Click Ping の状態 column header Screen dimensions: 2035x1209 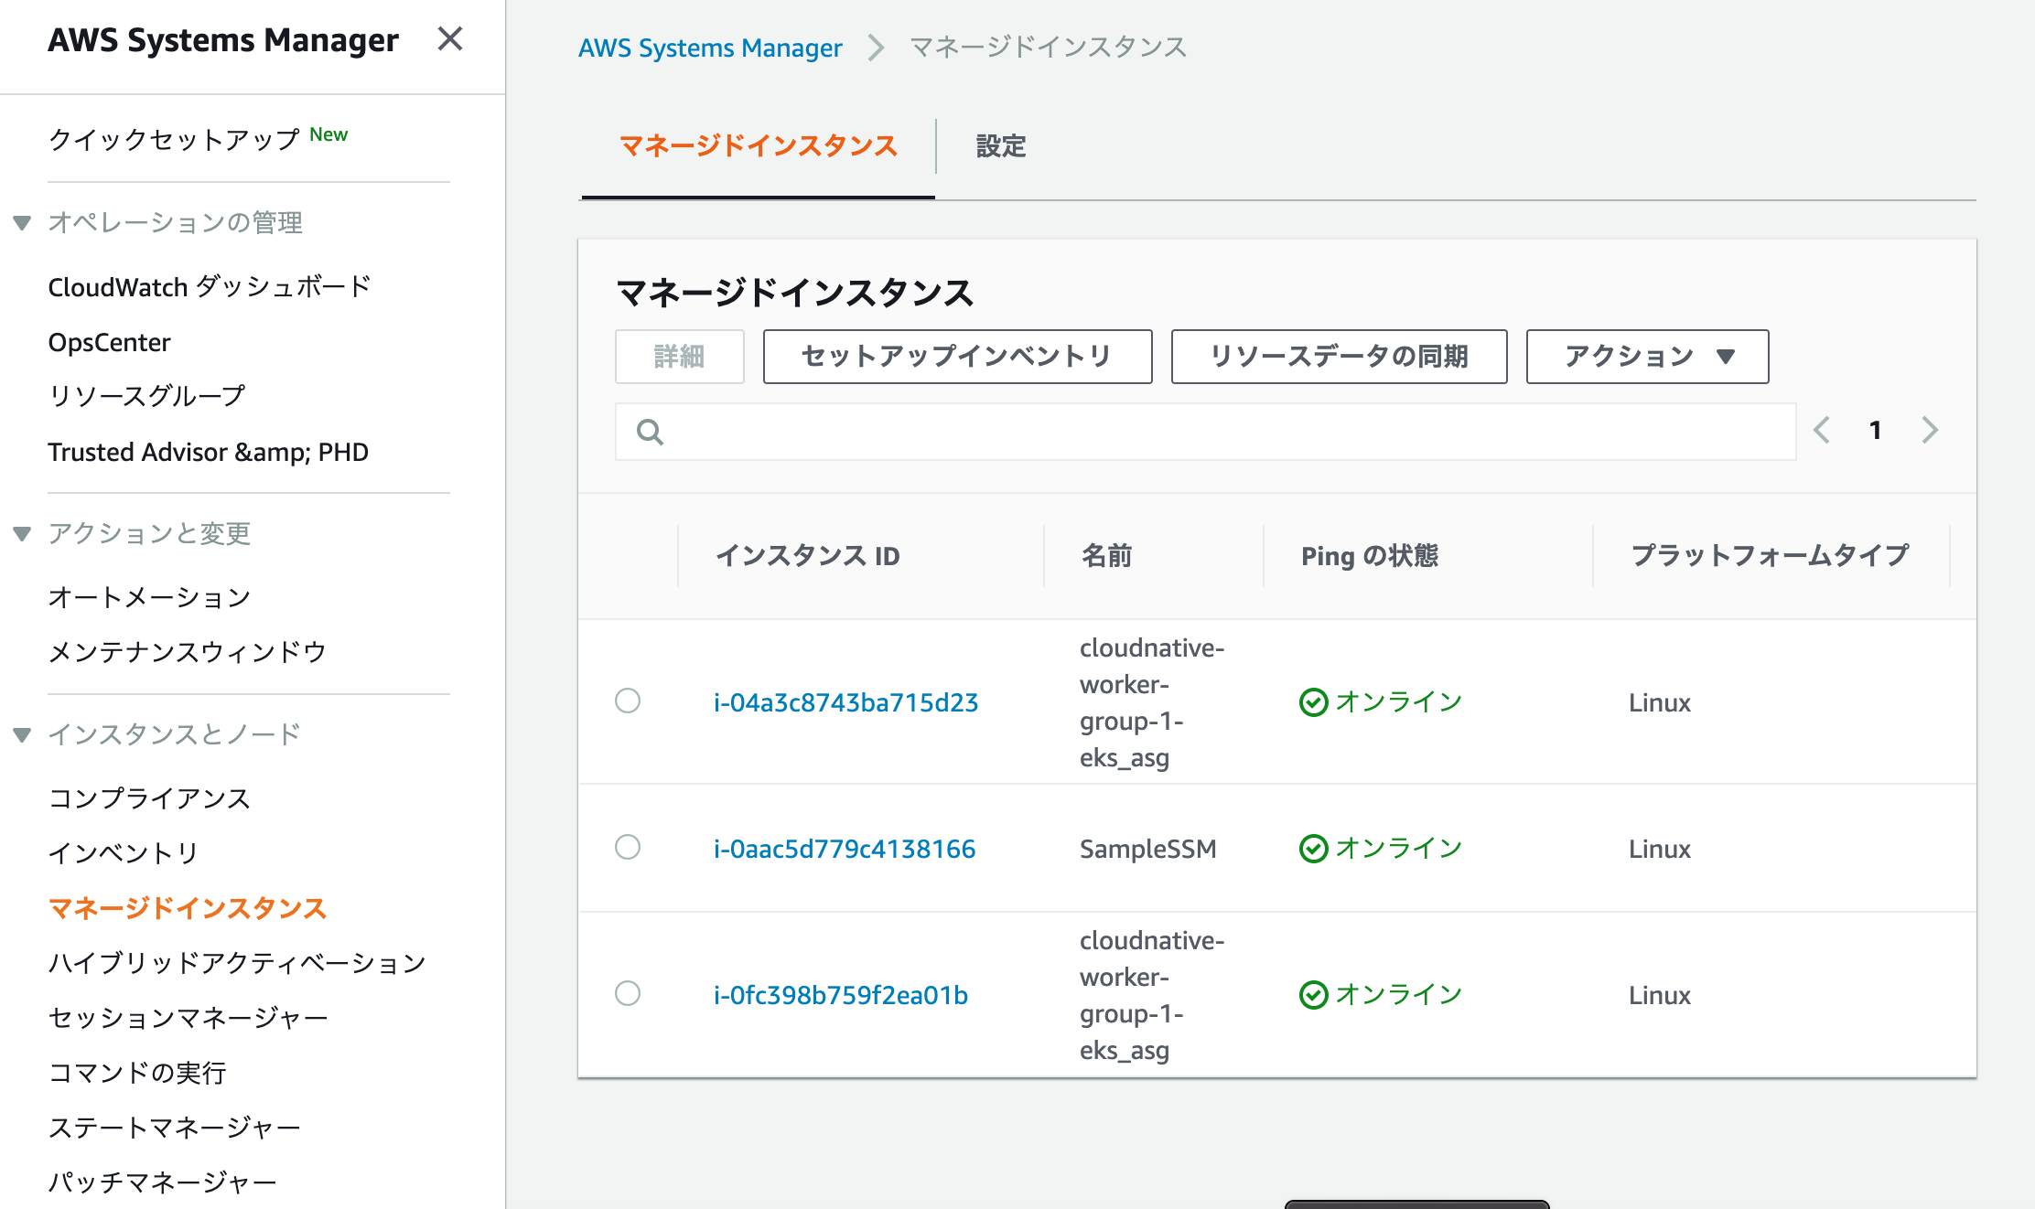tap(1370, 556)
